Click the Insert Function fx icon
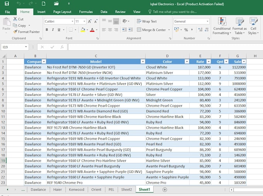This screenshot has height=196, width=263. 62,47
